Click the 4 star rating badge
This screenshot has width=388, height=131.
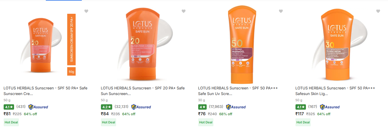[x=202, y=107]
